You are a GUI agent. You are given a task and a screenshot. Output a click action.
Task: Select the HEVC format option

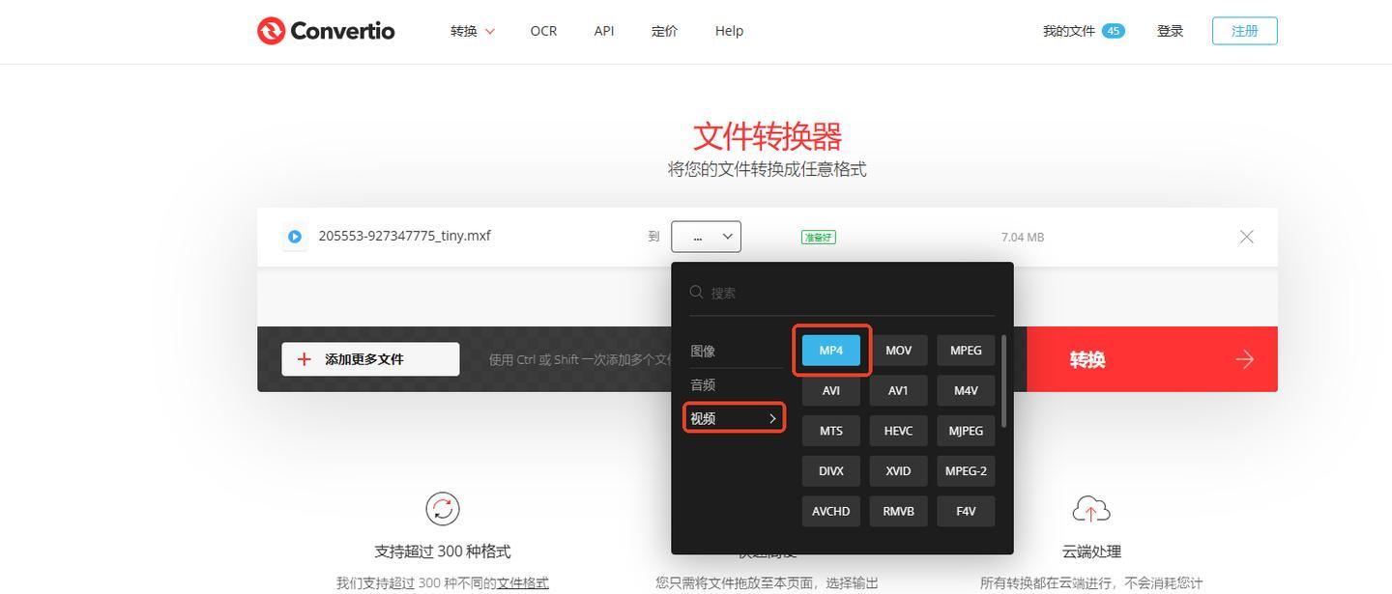pyautogui.click(x=898, y=431)
